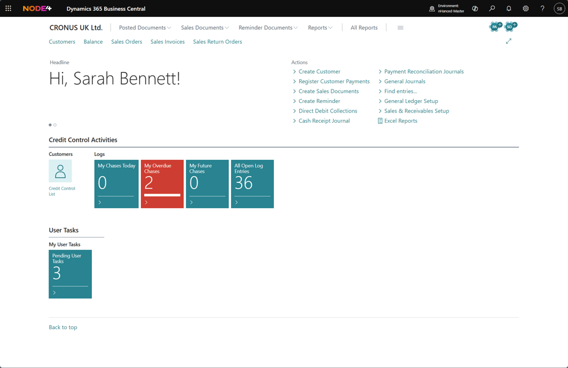Click the Credit Control Activities heading
568x368 pixels.
click(x=83, y=140)
